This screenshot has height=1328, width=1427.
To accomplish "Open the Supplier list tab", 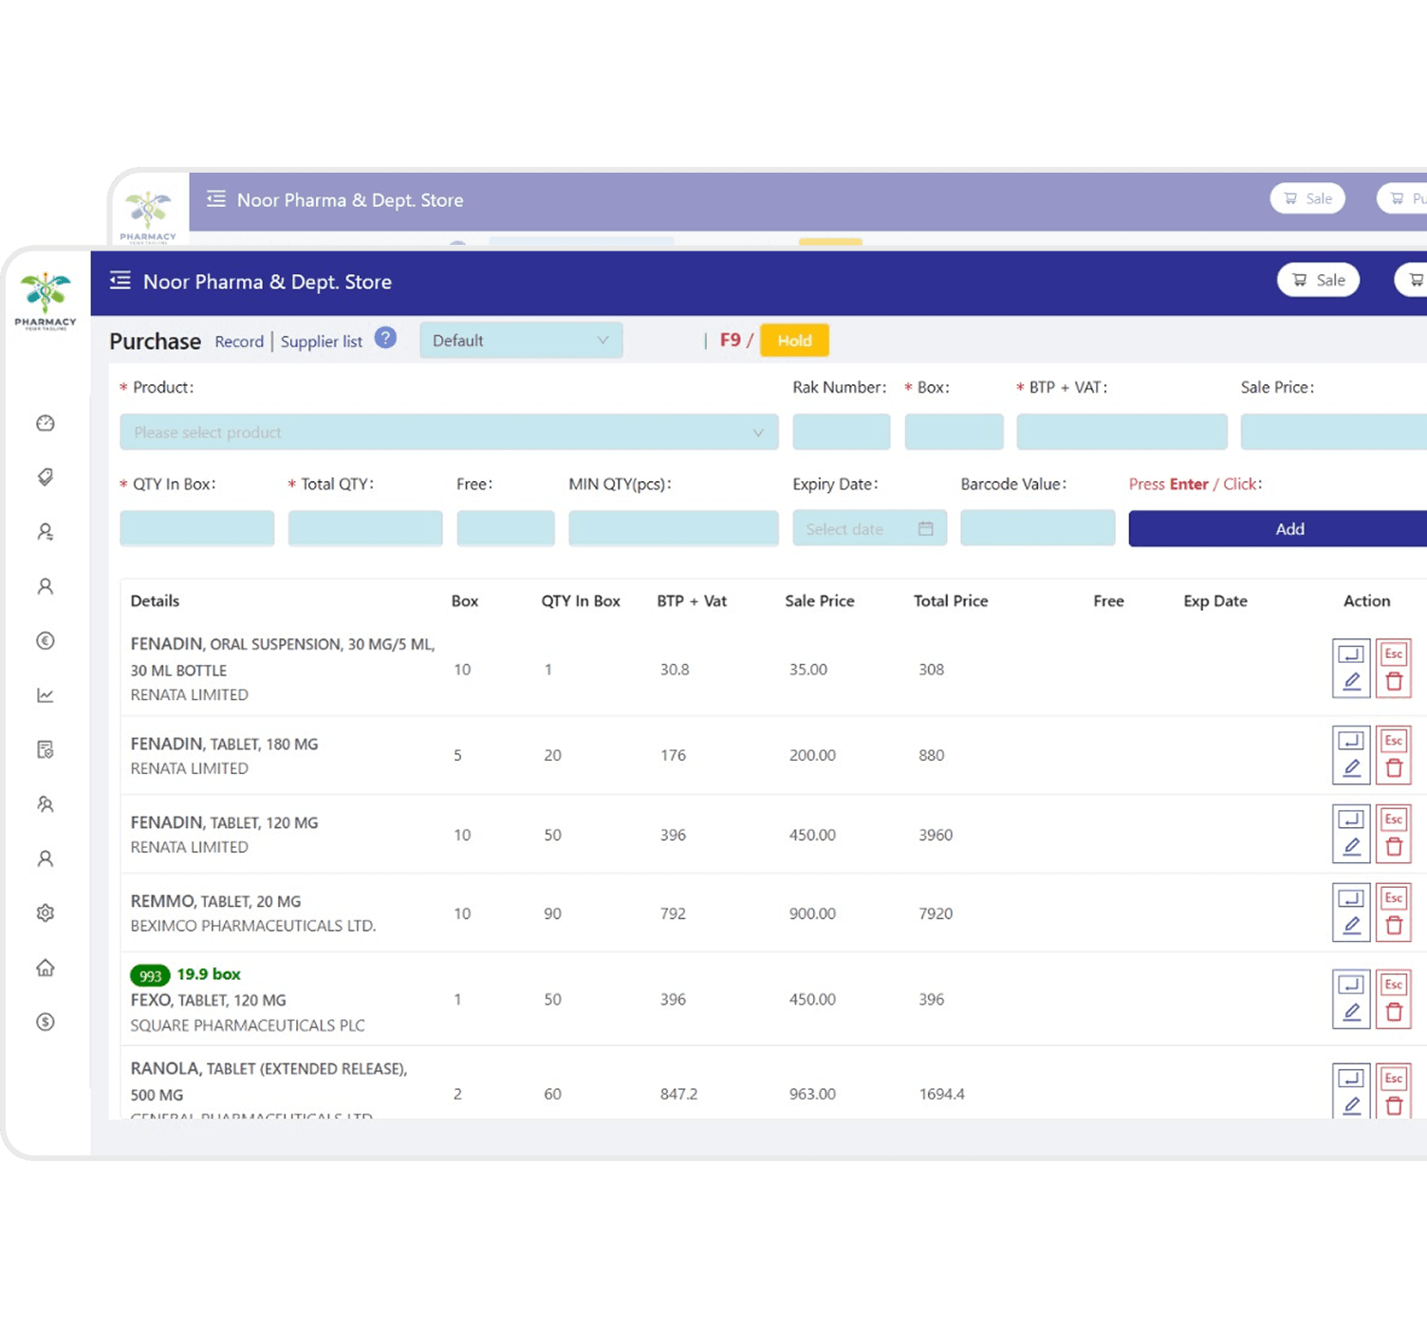I will coord(321,341).
